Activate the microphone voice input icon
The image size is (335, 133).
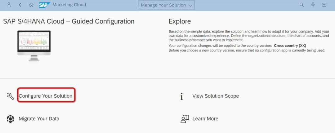coord(313,5)
